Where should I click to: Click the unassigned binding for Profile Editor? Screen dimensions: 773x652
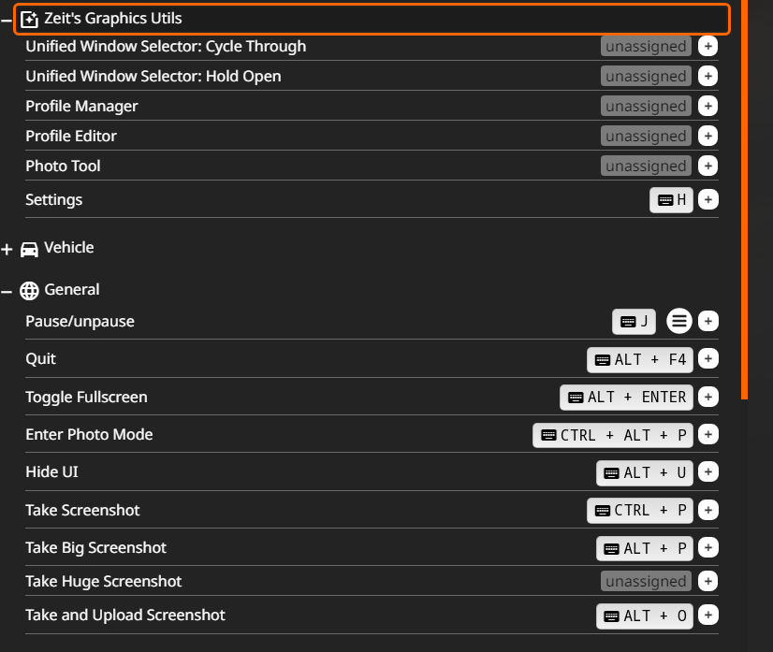tap(646, 137)
